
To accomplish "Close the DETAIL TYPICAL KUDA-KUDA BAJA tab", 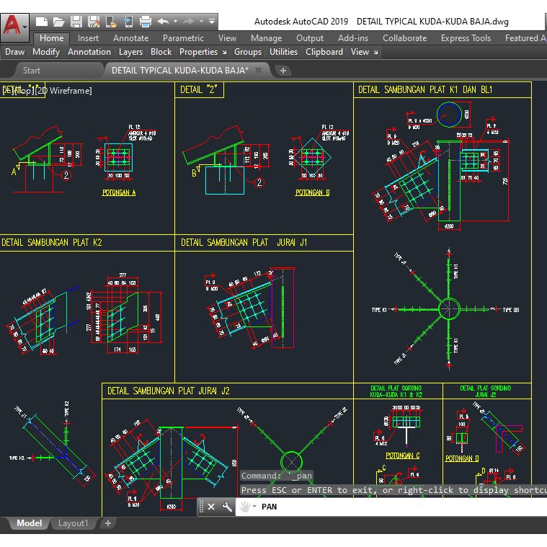I will pos(258,70).
